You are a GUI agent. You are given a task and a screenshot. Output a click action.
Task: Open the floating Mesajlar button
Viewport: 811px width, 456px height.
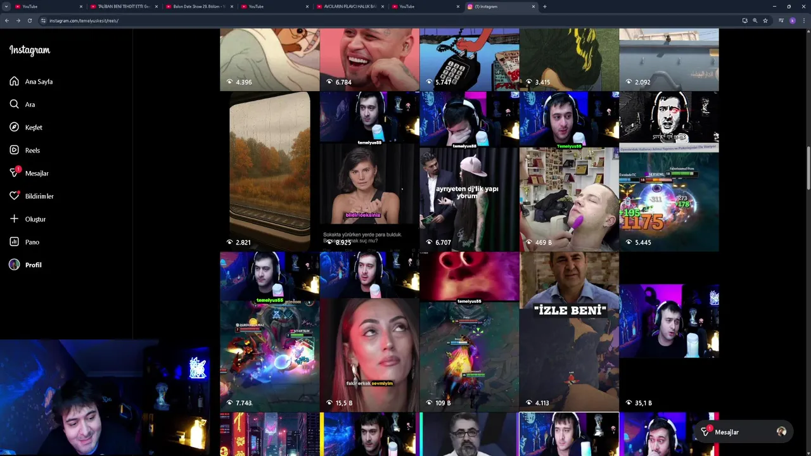tap(743, 432)
